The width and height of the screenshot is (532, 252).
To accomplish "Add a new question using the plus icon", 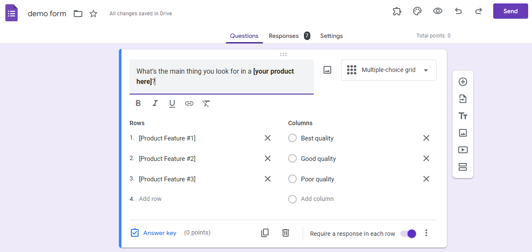I will pos(463,82).
